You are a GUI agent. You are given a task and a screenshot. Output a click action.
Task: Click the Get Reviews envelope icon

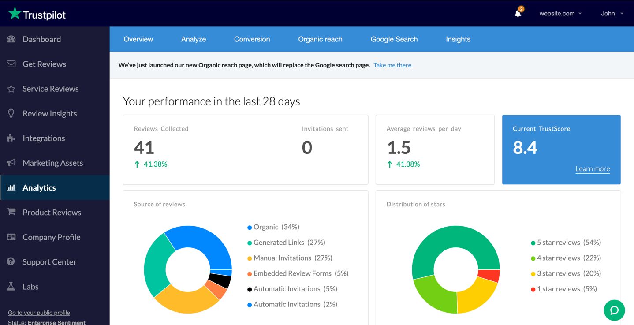pyautogui.click(x=11, y=64)
